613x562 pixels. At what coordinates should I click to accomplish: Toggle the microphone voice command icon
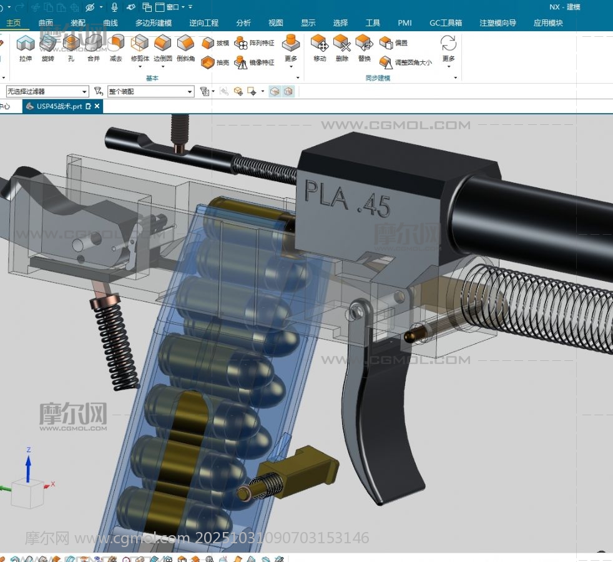pos(114,7)
